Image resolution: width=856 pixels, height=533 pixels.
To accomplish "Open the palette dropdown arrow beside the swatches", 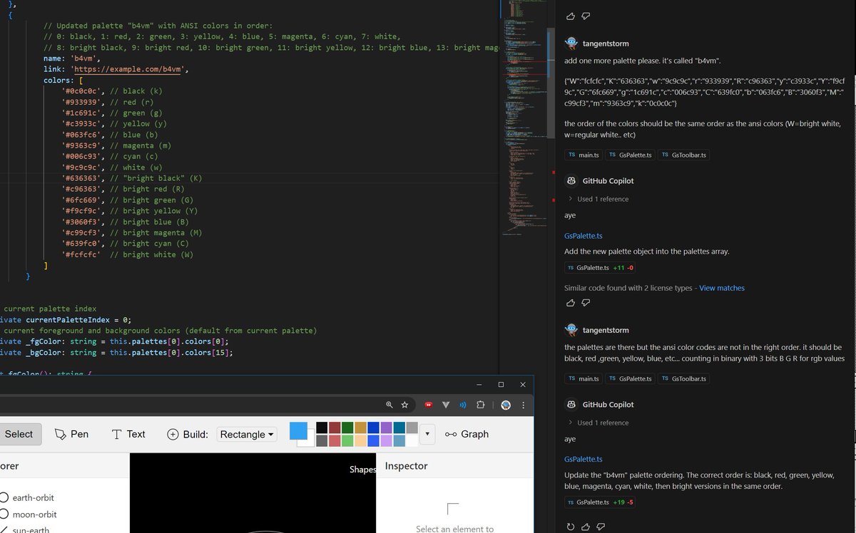I will pos(427,433).
